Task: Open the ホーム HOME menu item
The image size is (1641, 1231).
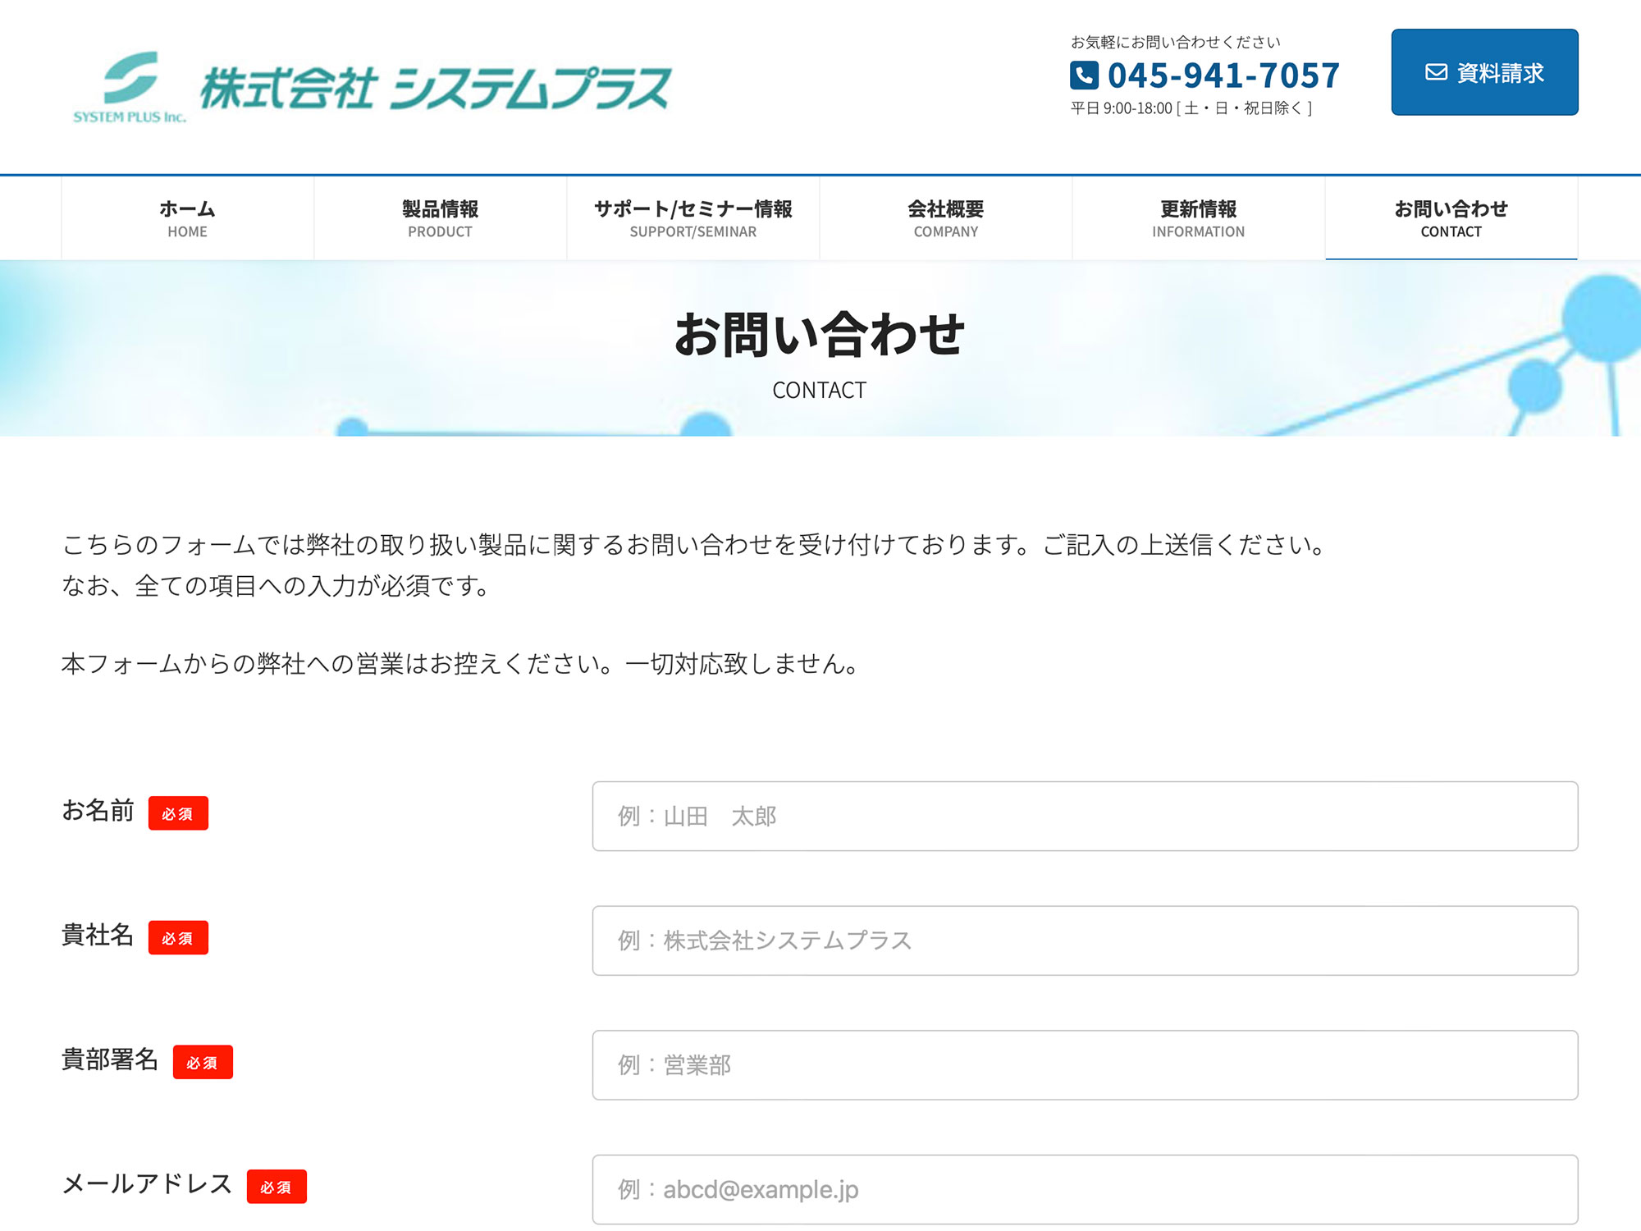Action: click(187, 218)
